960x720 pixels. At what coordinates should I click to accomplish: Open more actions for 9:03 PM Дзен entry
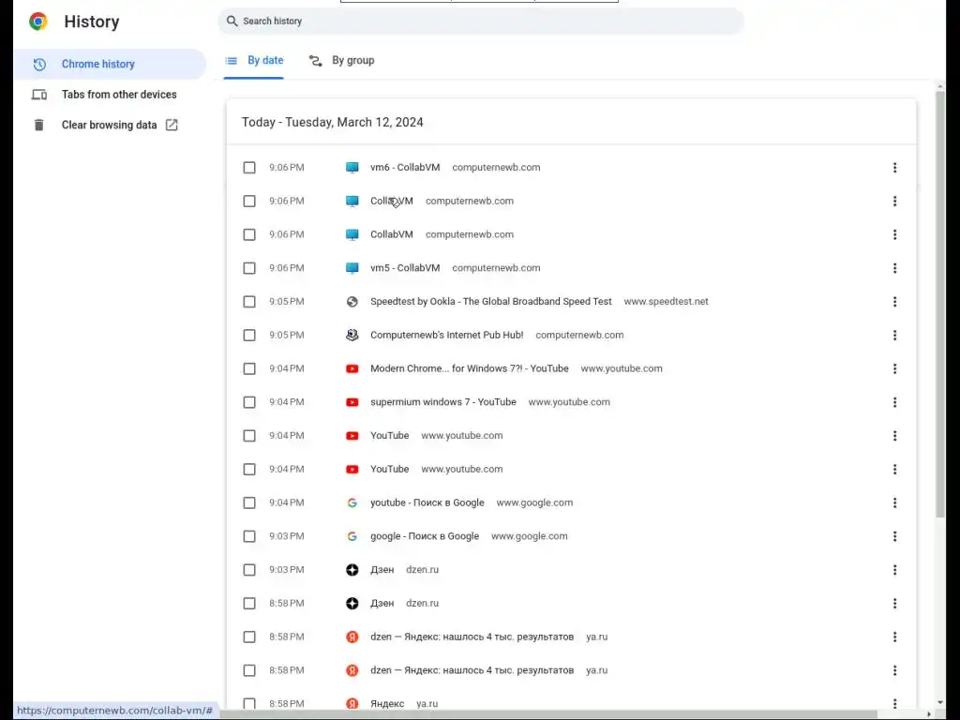pyautogui.click(x=894, y=570)
